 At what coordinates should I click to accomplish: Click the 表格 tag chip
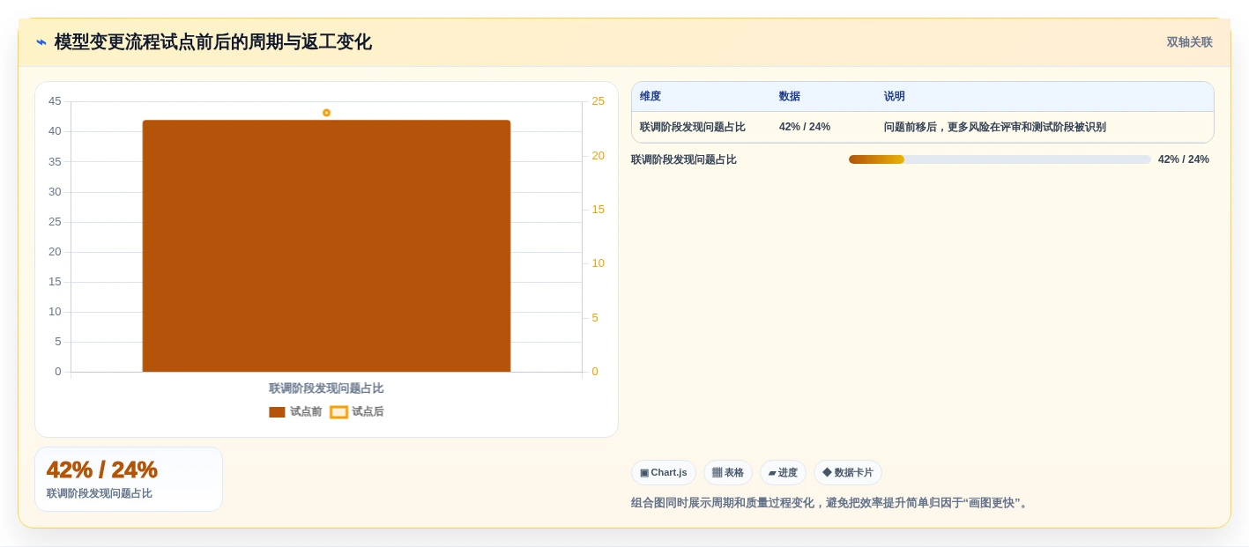point(728,472)
